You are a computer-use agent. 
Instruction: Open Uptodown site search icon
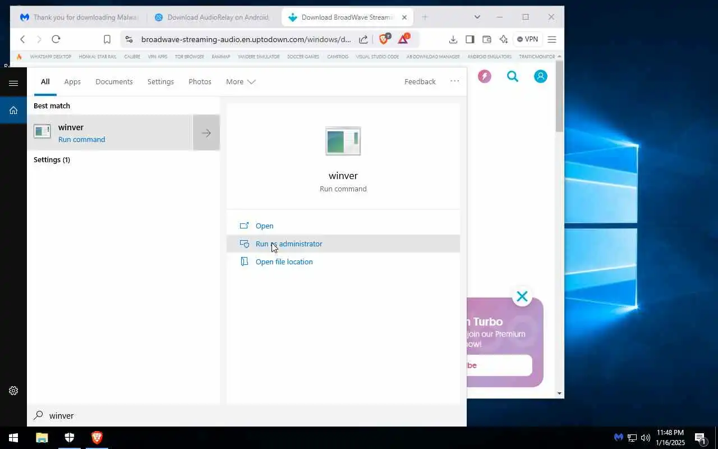[513, 76]
